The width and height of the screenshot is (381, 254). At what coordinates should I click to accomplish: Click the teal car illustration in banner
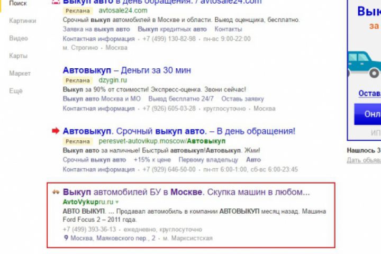[x=364, y=64]
